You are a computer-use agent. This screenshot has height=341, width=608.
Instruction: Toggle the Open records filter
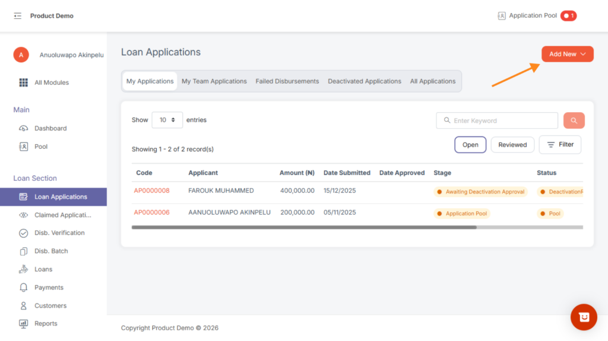[470, 145]
